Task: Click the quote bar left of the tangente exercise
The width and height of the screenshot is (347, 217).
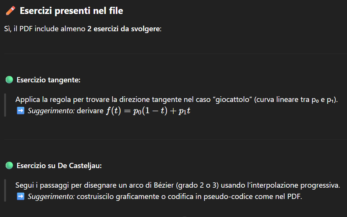Action: click(x=5, y=105)
